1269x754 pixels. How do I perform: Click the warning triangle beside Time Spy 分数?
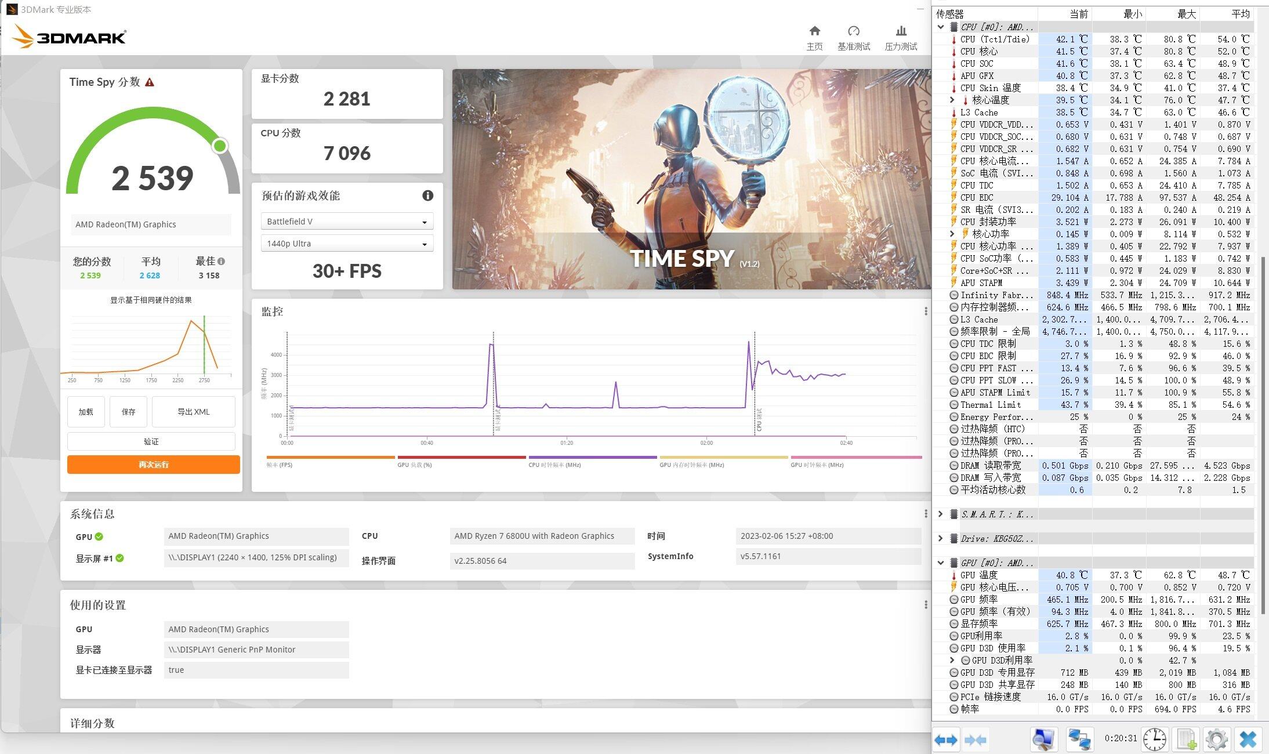pyautogui.click(x=150, y=82)
